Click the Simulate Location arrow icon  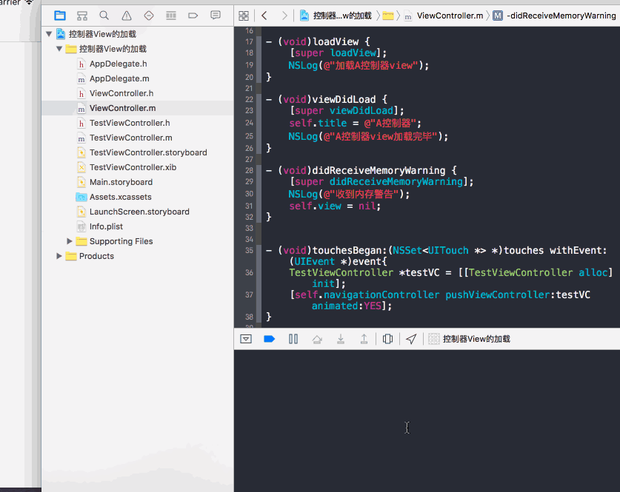[x=411, y=339]
